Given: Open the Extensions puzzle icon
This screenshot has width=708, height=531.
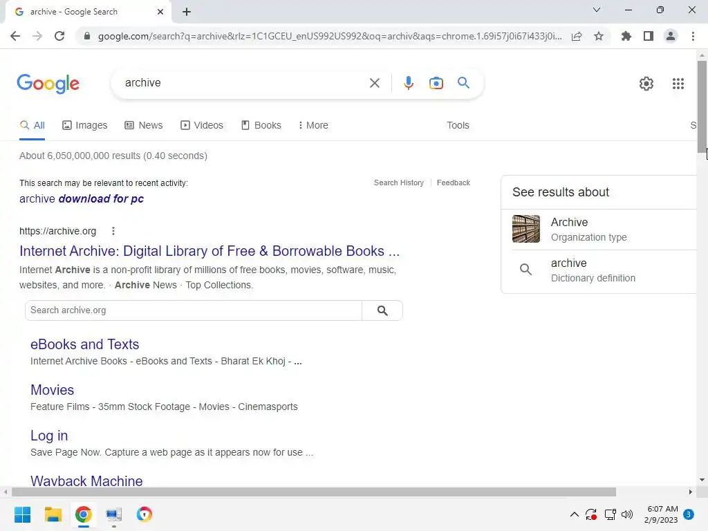Looking at the screenshot, I should [x=626, y=36].
